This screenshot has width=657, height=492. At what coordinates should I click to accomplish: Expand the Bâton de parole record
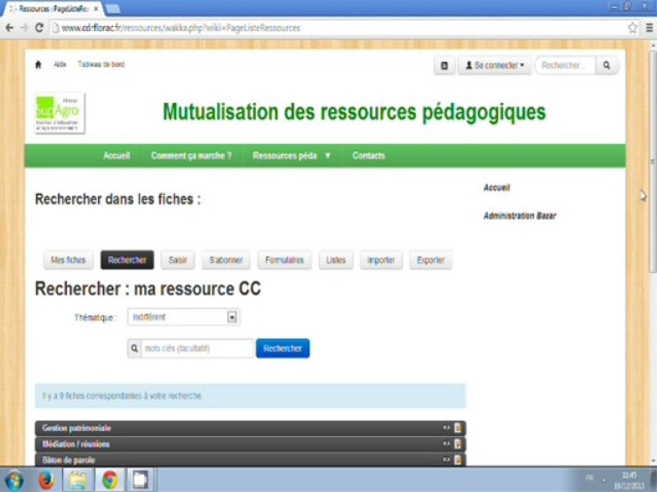(250, 459)
